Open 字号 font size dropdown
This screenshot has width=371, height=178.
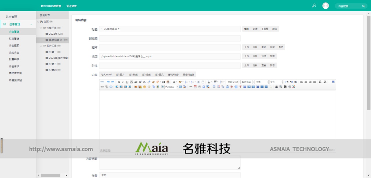276,82
